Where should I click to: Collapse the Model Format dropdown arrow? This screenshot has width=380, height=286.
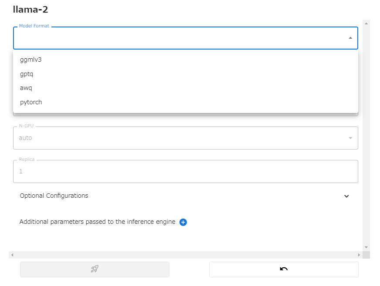point(350,38)
